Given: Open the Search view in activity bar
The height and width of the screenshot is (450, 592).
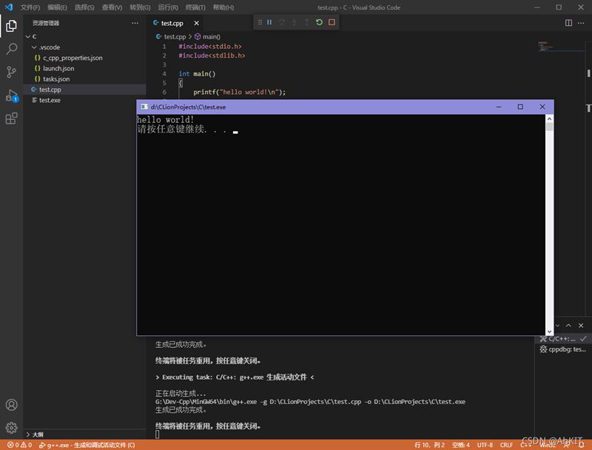Looking at the screenshot, I should [11, 50].
